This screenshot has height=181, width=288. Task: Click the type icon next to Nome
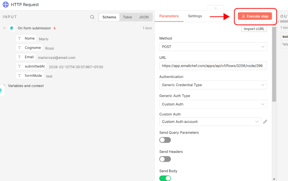tap(19, 38)
